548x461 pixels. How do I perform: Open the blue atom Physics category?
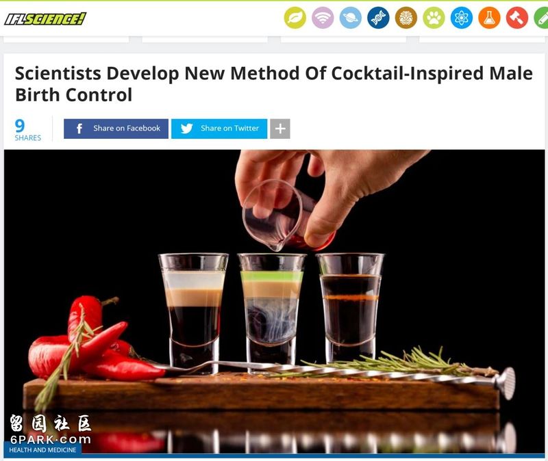point(461,18)
